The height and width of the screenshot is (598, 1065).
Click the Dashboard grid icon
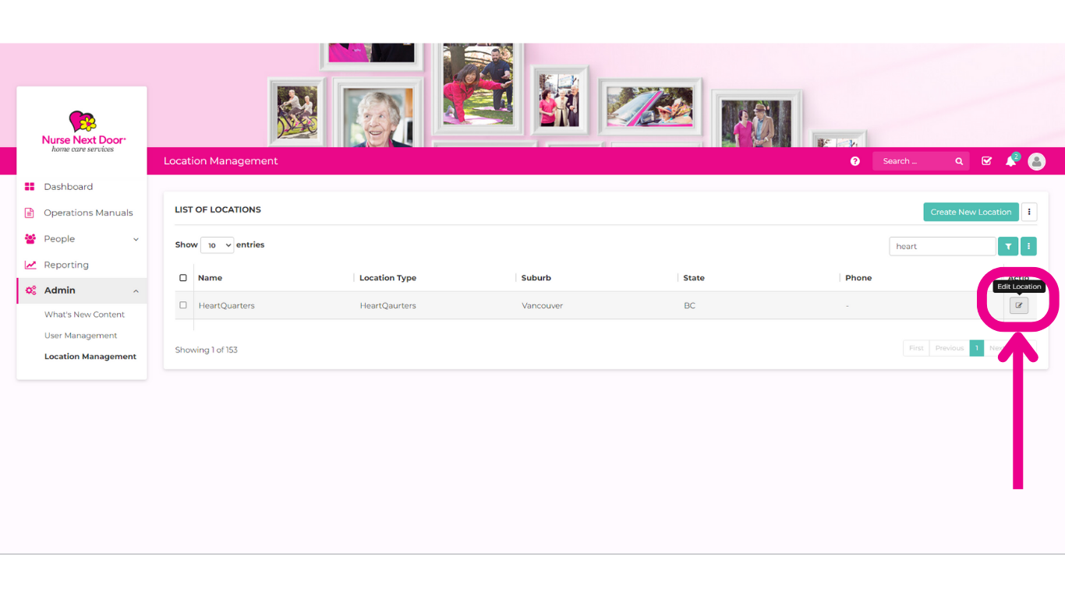[x=30, y=187]
